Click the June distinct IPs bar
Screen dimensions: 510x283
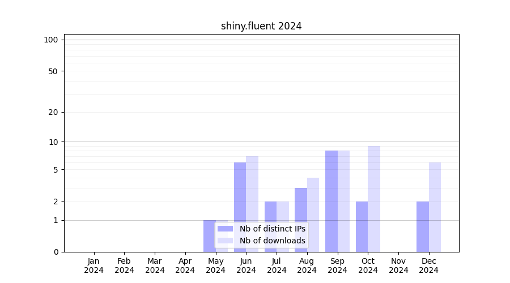(x=240, y=207)
